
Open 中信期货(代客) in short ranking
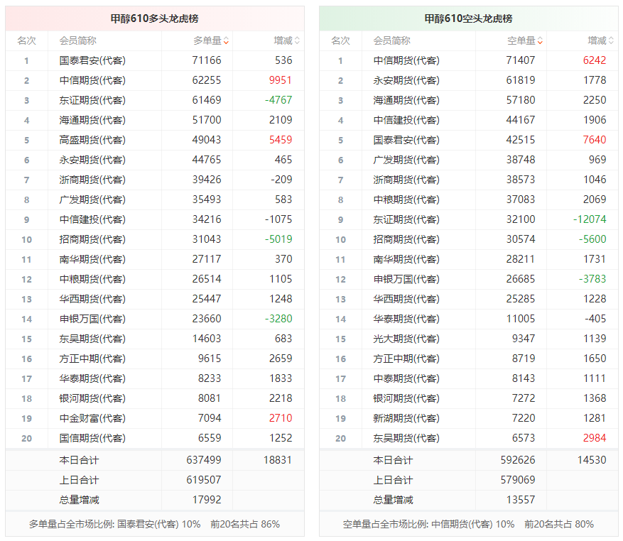pos(406,60)
